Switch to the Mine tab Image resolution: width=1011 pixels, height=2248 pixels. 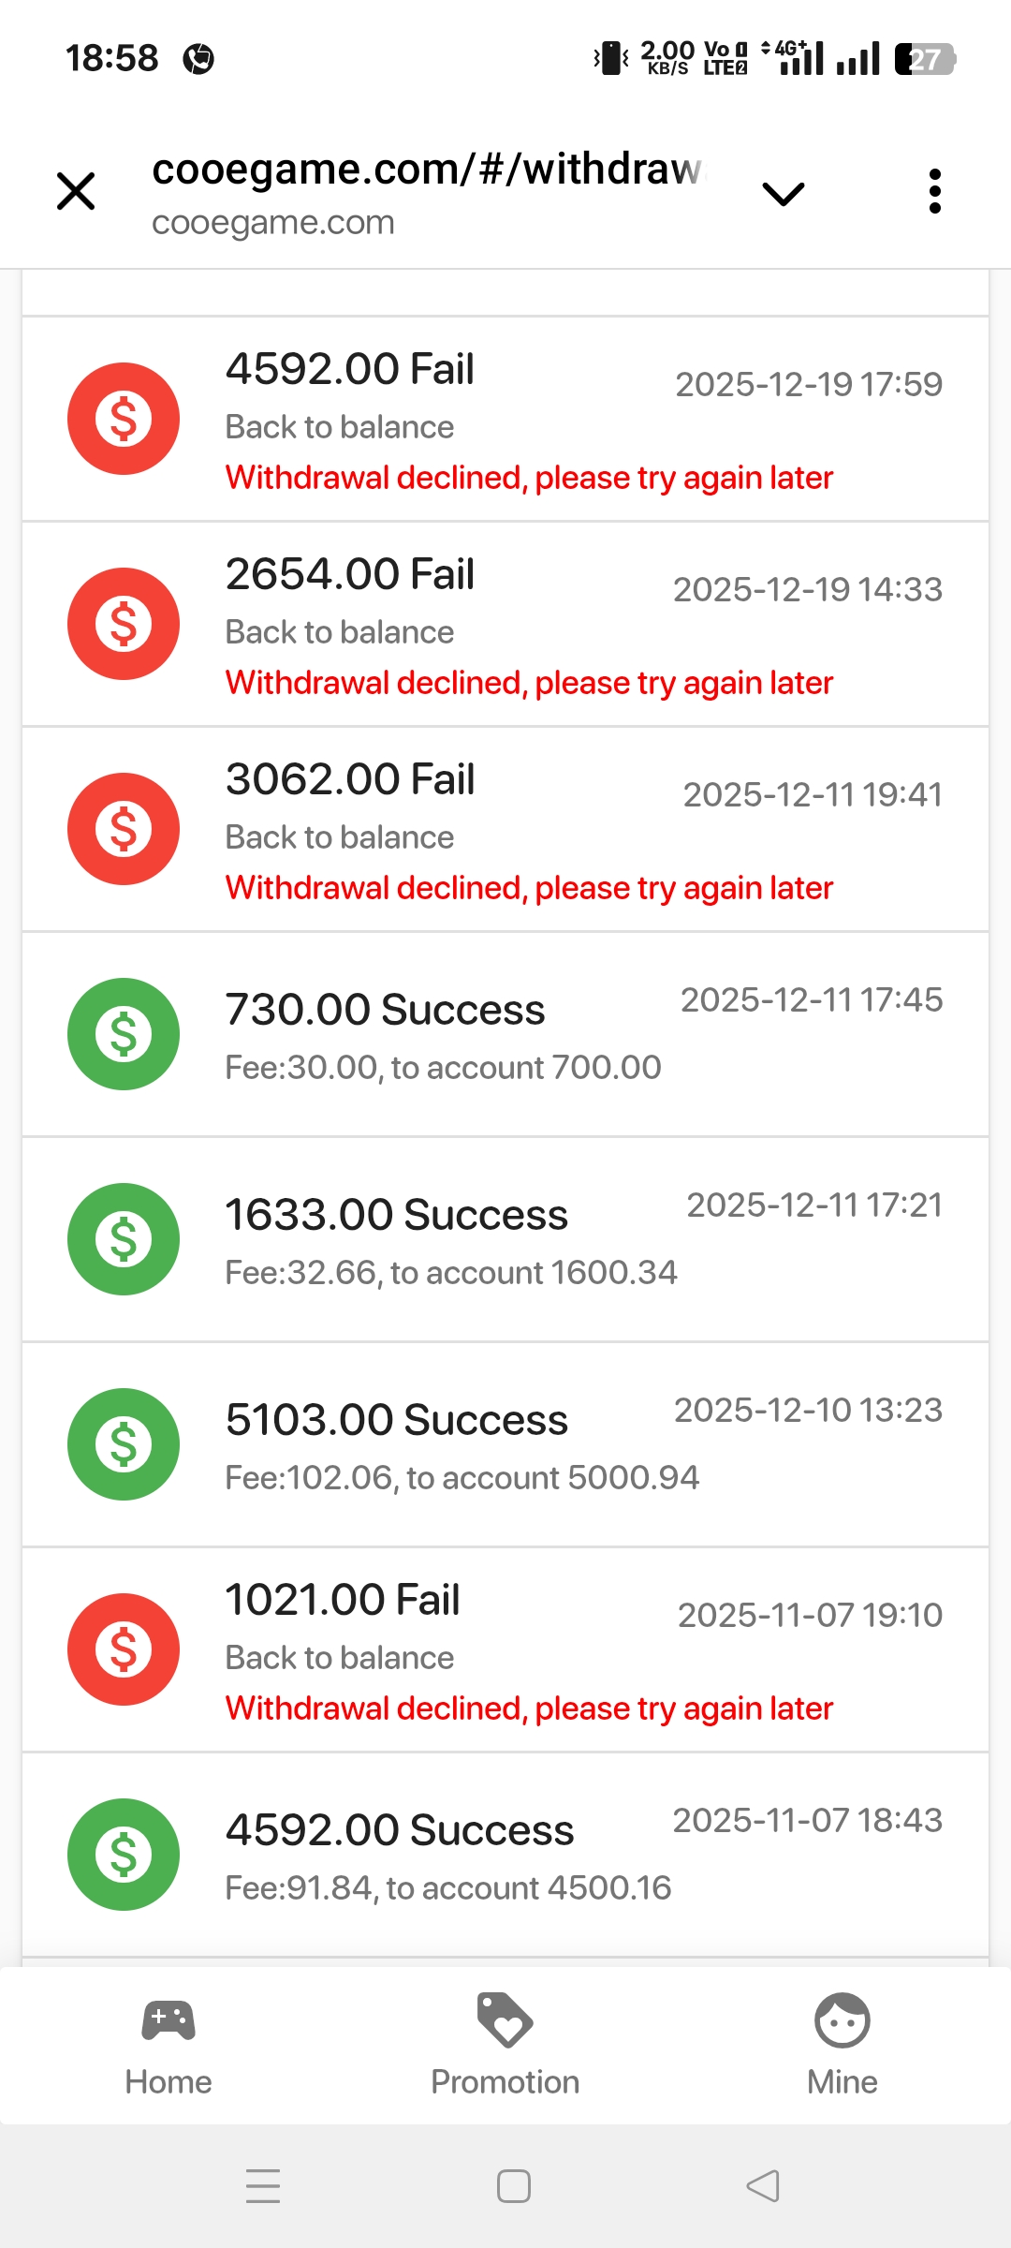(x=842, y=2044)
